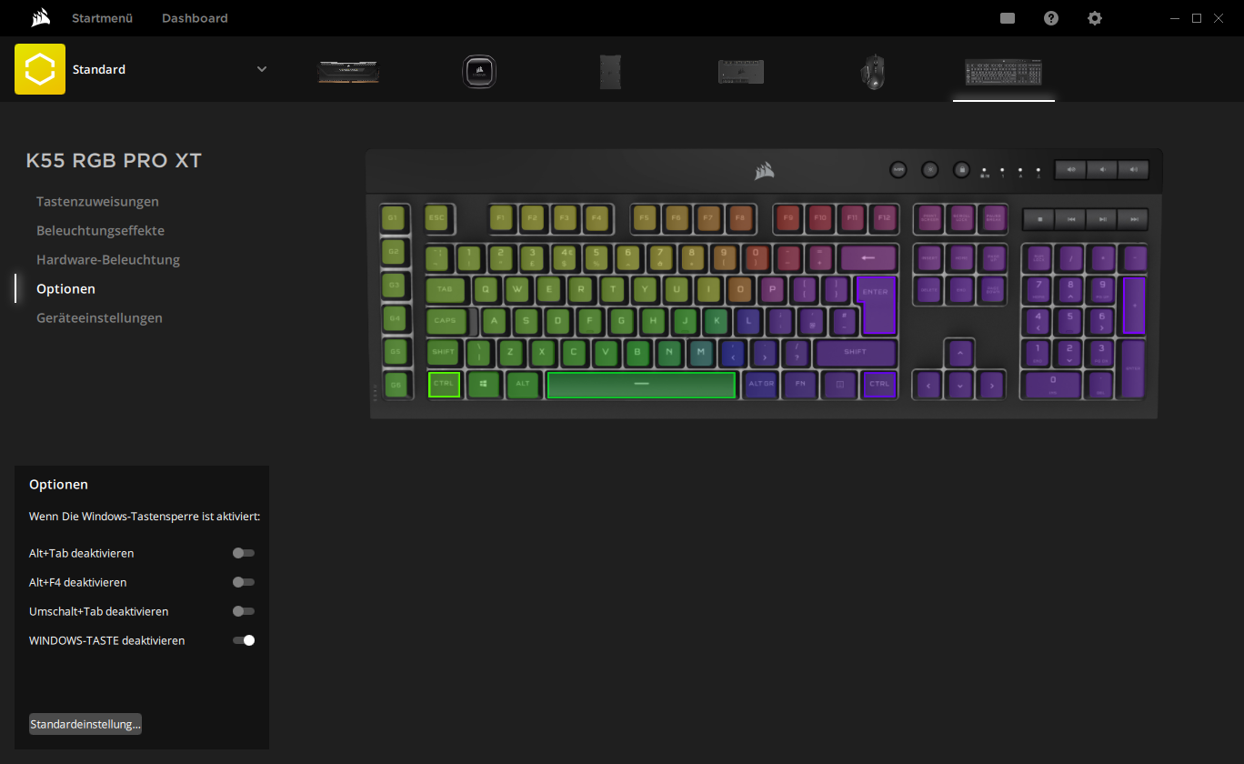Open the iCUE settings gear

(x=1095, y=18)
